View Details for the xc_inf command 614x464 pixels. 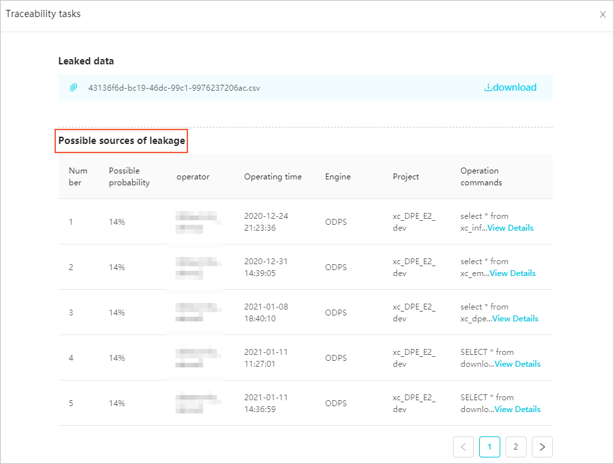(x=510, y=228)
